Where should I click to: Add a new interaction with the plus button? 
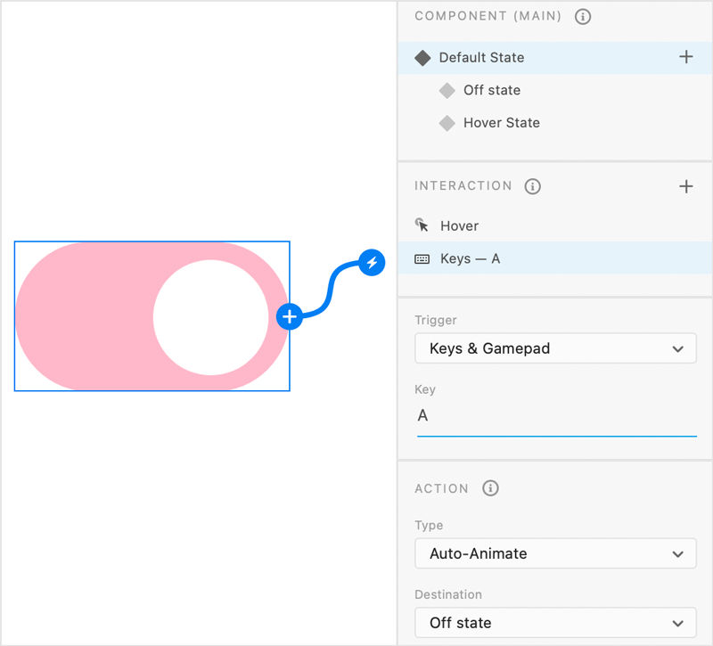[686, 186]
